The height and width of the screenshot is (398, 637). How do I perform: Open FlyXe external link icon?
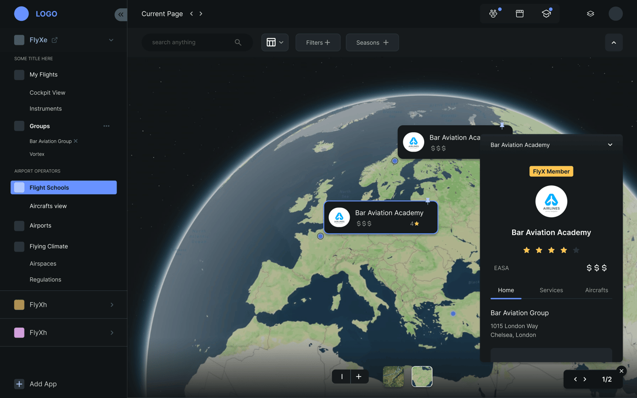point(55,40)
